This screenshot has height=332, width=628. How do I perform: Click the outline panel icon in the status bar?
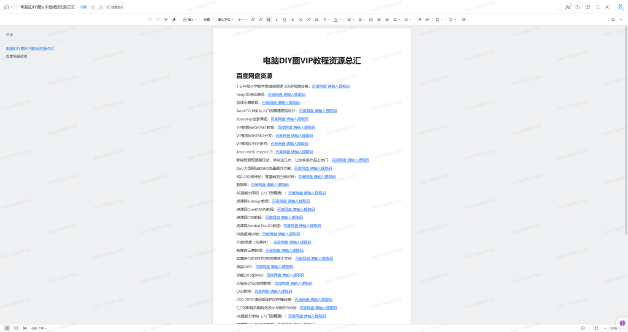click(7, 328)
